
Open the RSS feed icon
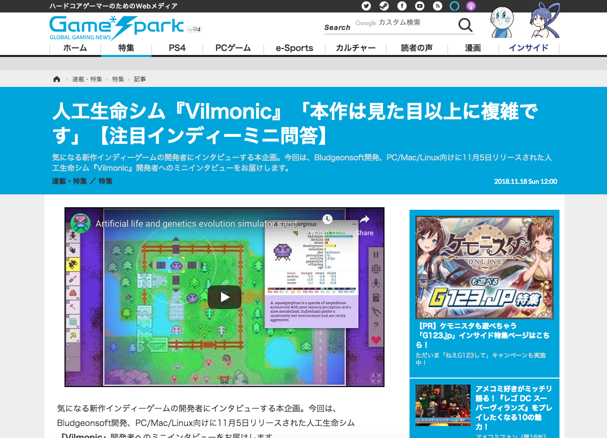(x=437, y=6)
